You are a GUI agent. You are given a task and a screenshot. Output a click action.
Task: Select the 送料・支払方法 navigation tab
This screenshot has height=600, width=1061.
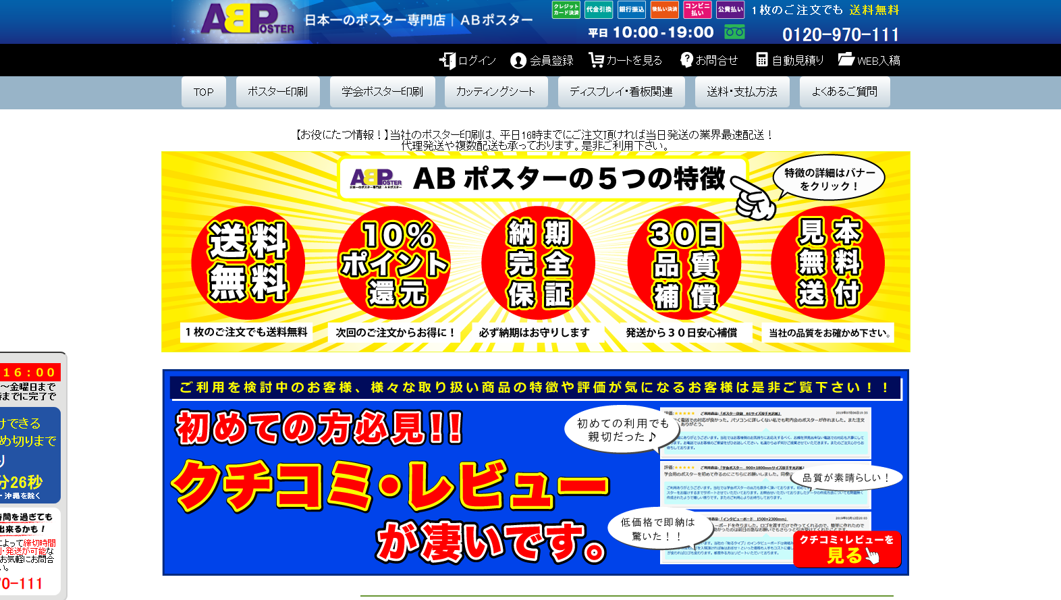pyautogui.click(x=742, y=92)
